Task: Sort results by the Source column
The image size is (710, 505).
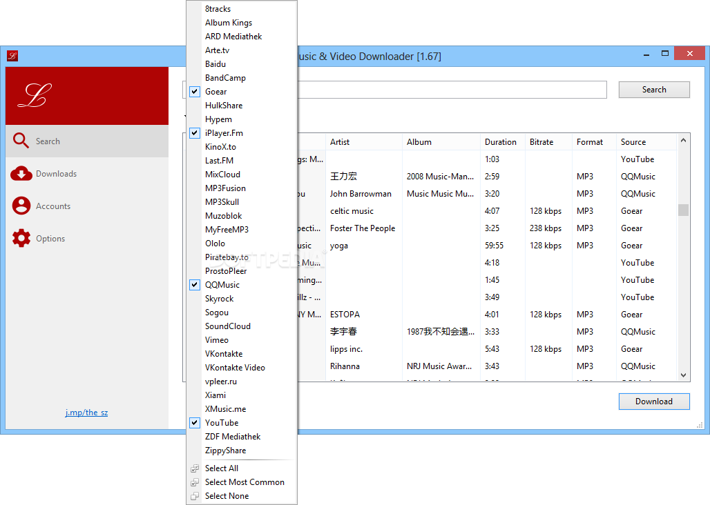Action: tap(646, 142)
